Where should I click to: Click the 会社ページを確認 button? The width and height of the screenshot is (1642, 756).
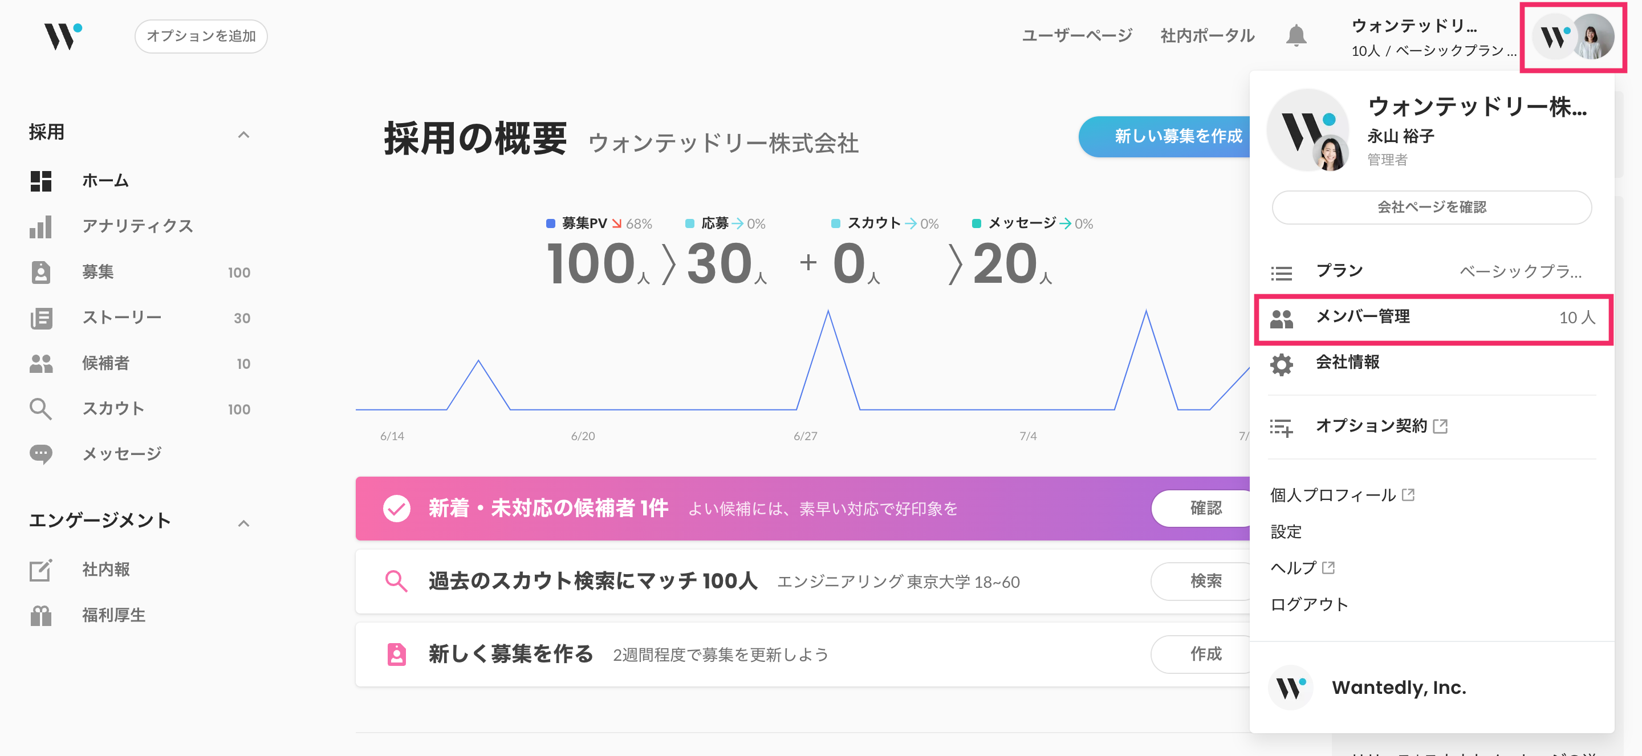point(1431,207)
